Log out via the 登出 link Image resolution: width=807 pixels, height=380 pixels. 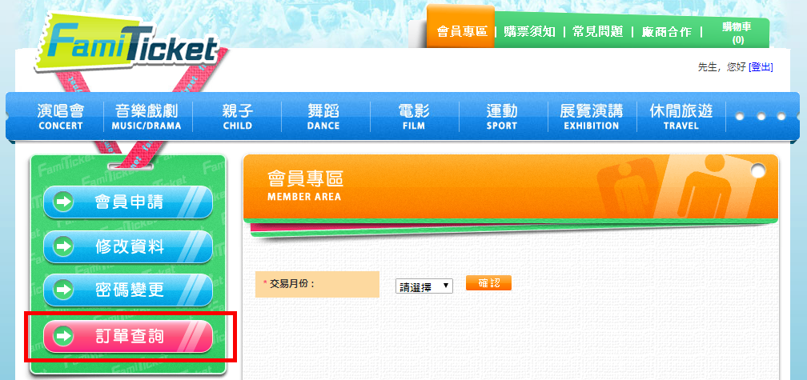[761, 67]
